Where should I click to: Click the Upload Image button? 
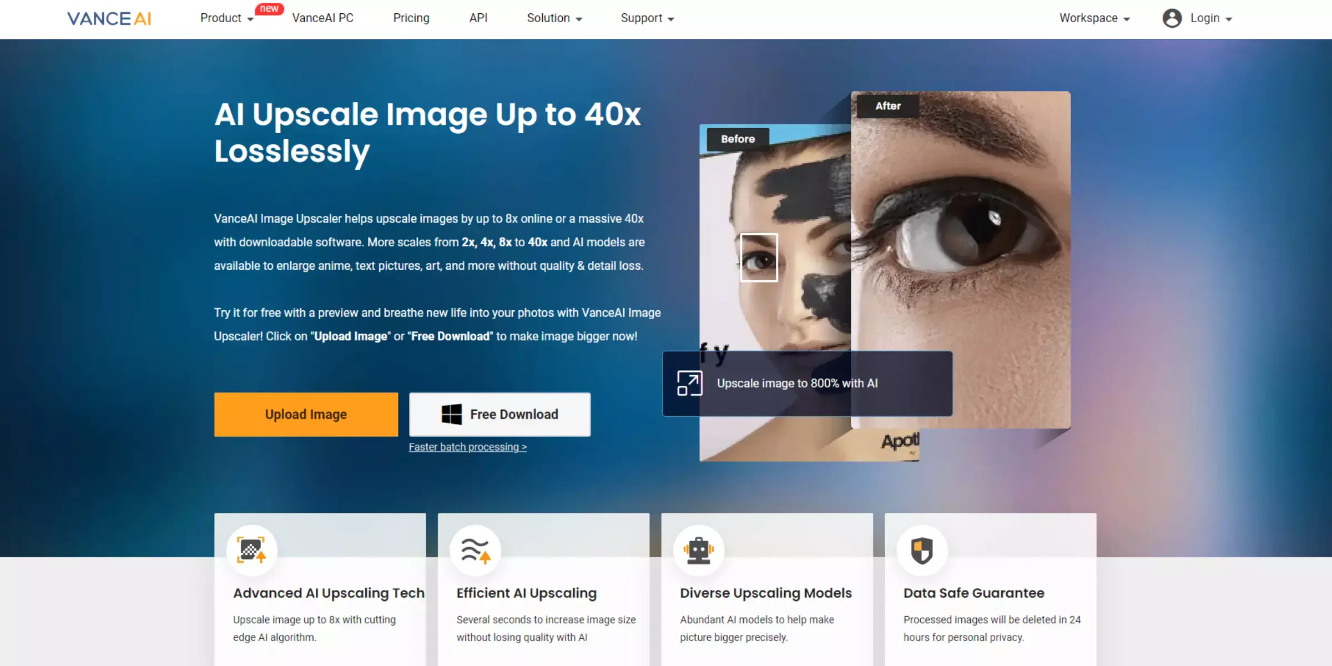306,415
